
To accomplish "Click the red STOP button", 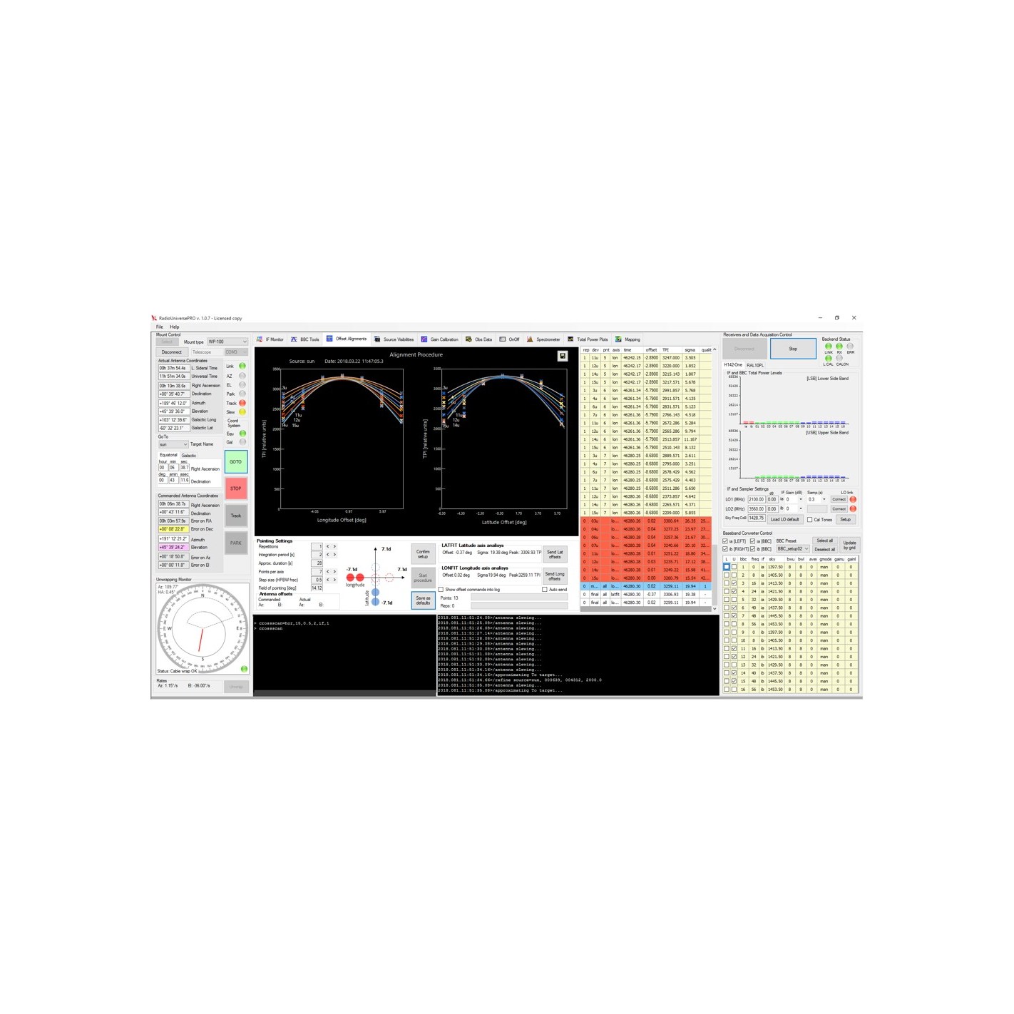I will (x=236, y=489).
